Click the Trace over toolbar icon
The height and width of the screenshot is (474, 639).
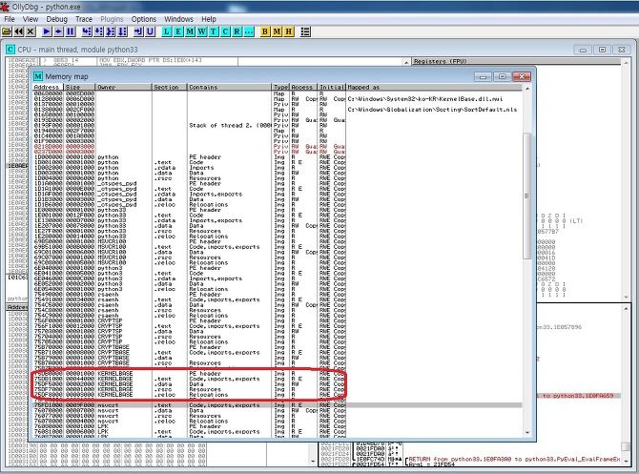122,31
